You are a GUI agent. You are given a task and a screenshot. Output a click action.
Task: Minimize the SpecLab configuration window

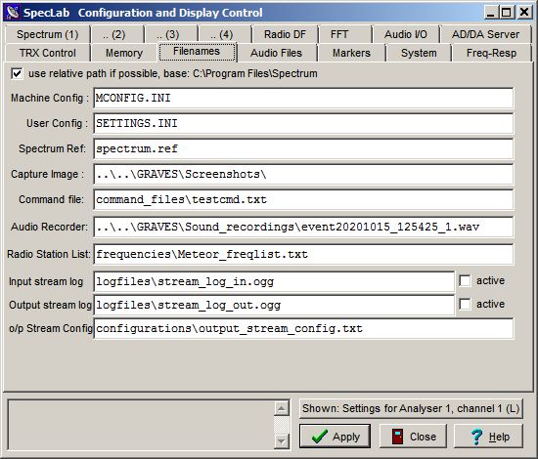pos(491,13)
